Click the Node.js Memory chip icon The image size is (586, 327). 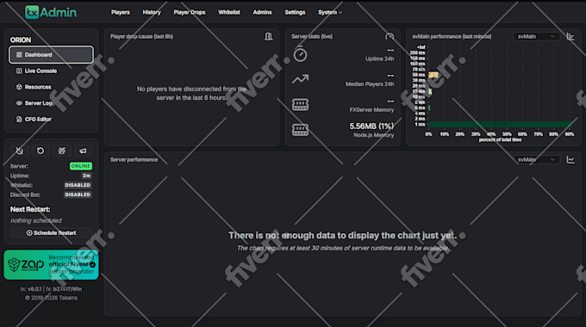click(x=300, y=130)
